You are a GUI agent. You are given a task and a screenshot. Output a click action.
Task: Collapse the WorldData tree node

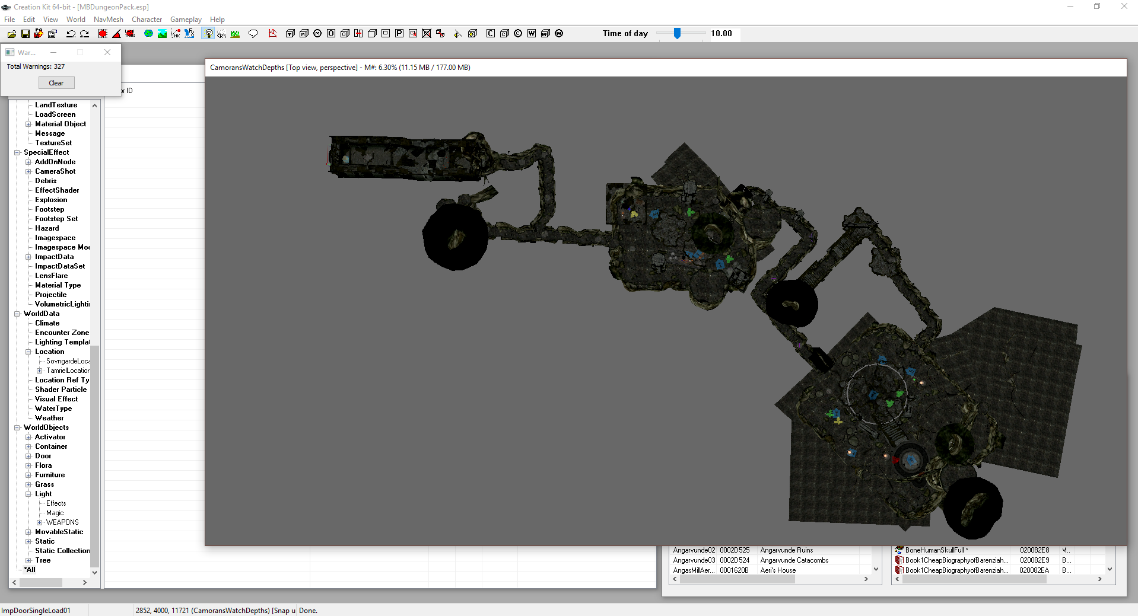[x=17, y=314]
